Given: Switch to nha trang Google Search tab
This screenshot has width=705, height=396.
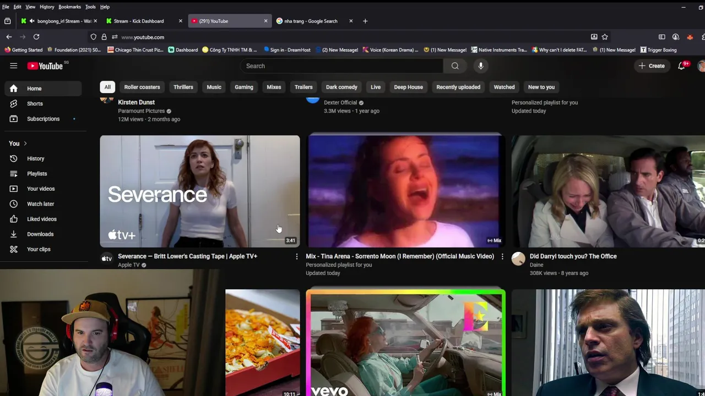Looking at the screenshot, I should coord(315,21).
